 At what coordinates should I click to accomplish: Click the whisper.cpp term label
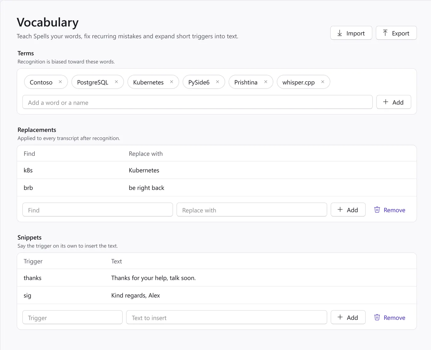tap(298, 82)
